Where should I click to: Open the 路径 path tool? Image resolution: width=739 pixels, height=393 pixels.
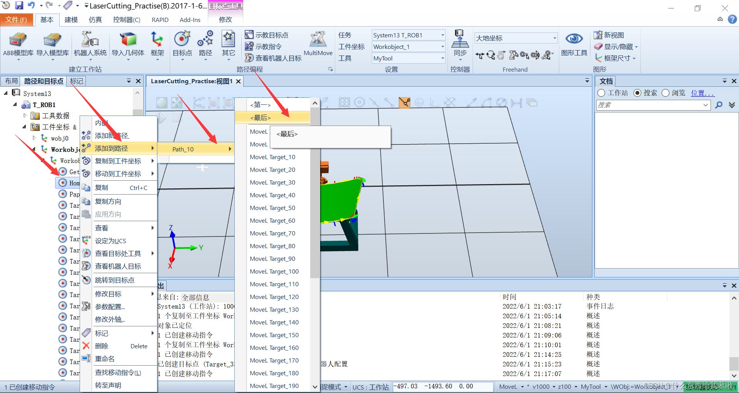point(205,45)
